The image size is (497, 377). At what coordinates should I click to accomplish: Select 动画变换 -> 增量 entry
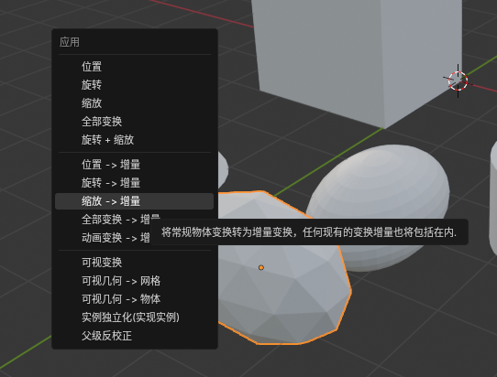point(103,238)
